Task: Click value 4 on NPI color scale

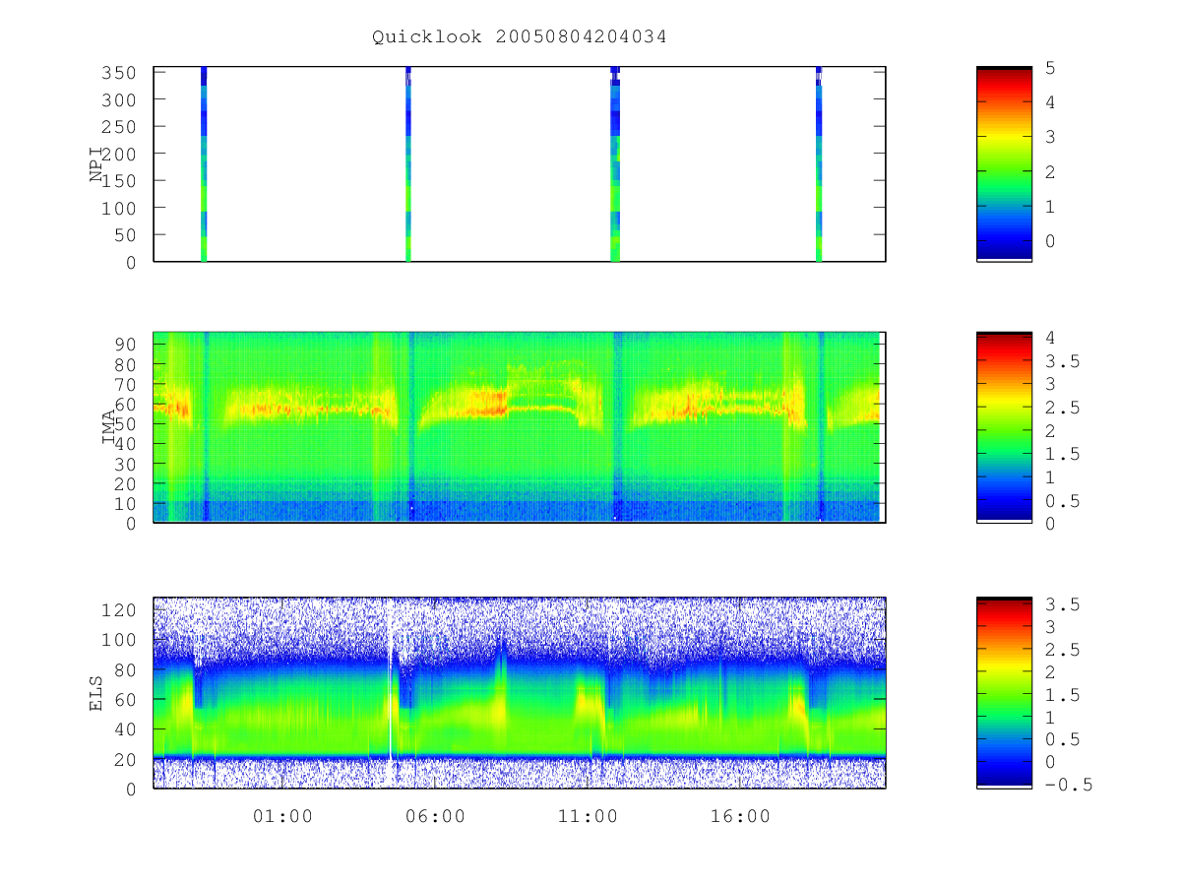Action: click(1050, 102)
